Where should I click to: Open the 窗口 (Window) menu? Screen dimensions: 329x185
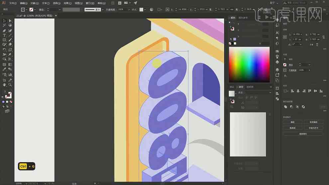[x=90, y=3]
